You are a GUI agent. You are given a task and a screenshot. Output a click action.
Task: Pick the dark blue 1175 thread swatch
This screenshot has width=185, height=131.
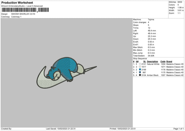[140, 72]
